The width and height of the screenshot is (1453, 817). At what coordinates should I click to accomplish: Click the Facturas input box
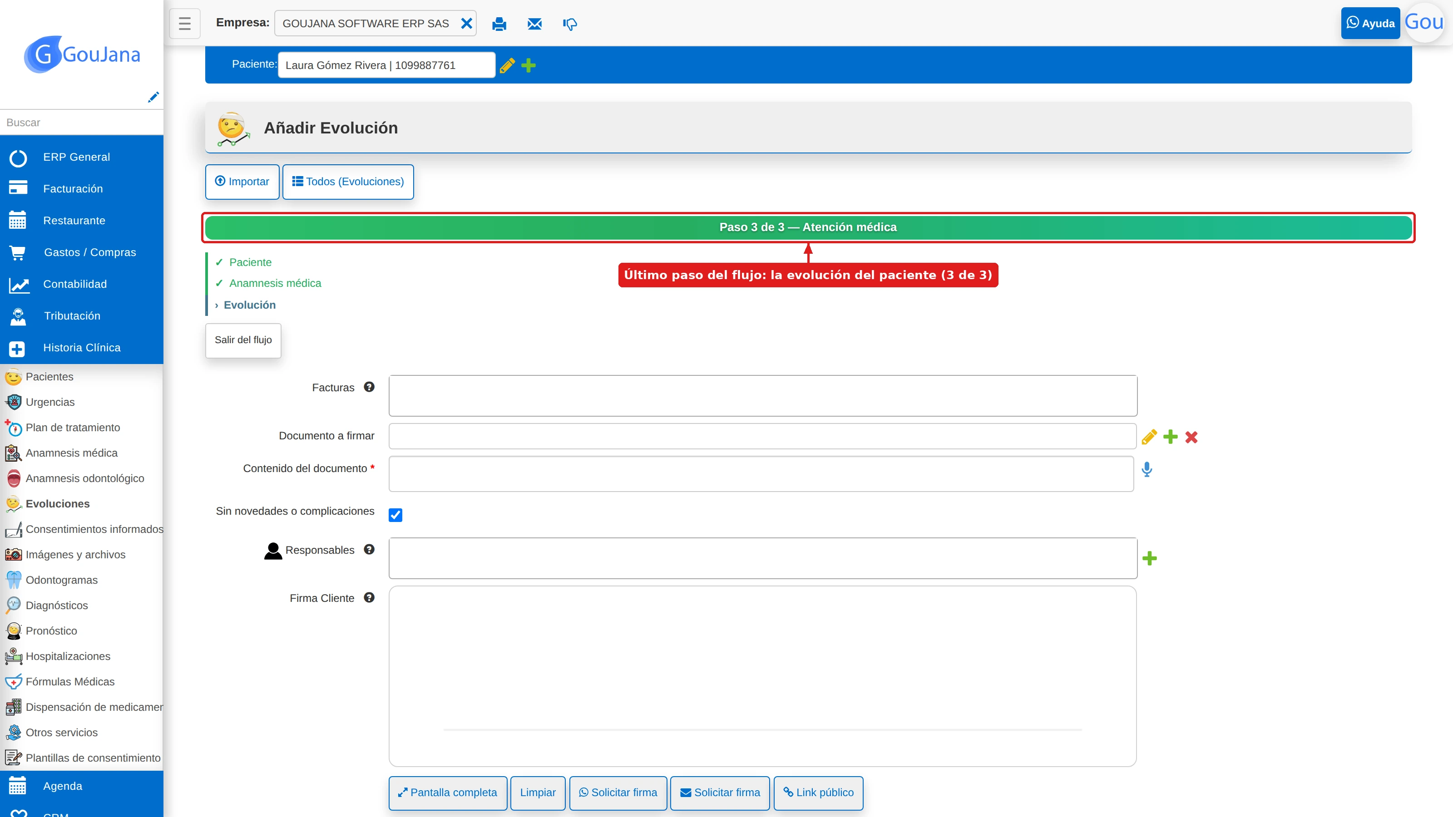point(763,395)
